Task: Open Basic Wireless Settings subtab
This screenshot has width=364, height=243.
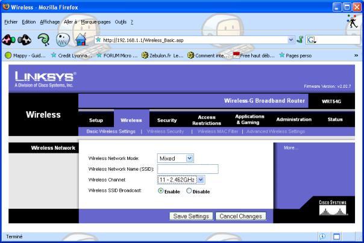Action: pyautogui.click(x=111, y=131)
